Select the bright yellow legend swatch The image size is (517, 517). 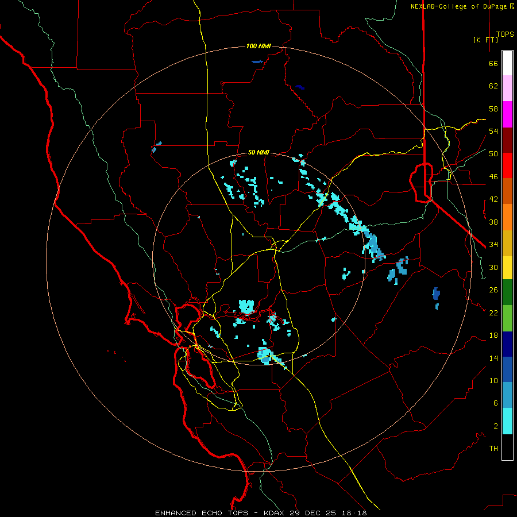[x=507, y=268]
